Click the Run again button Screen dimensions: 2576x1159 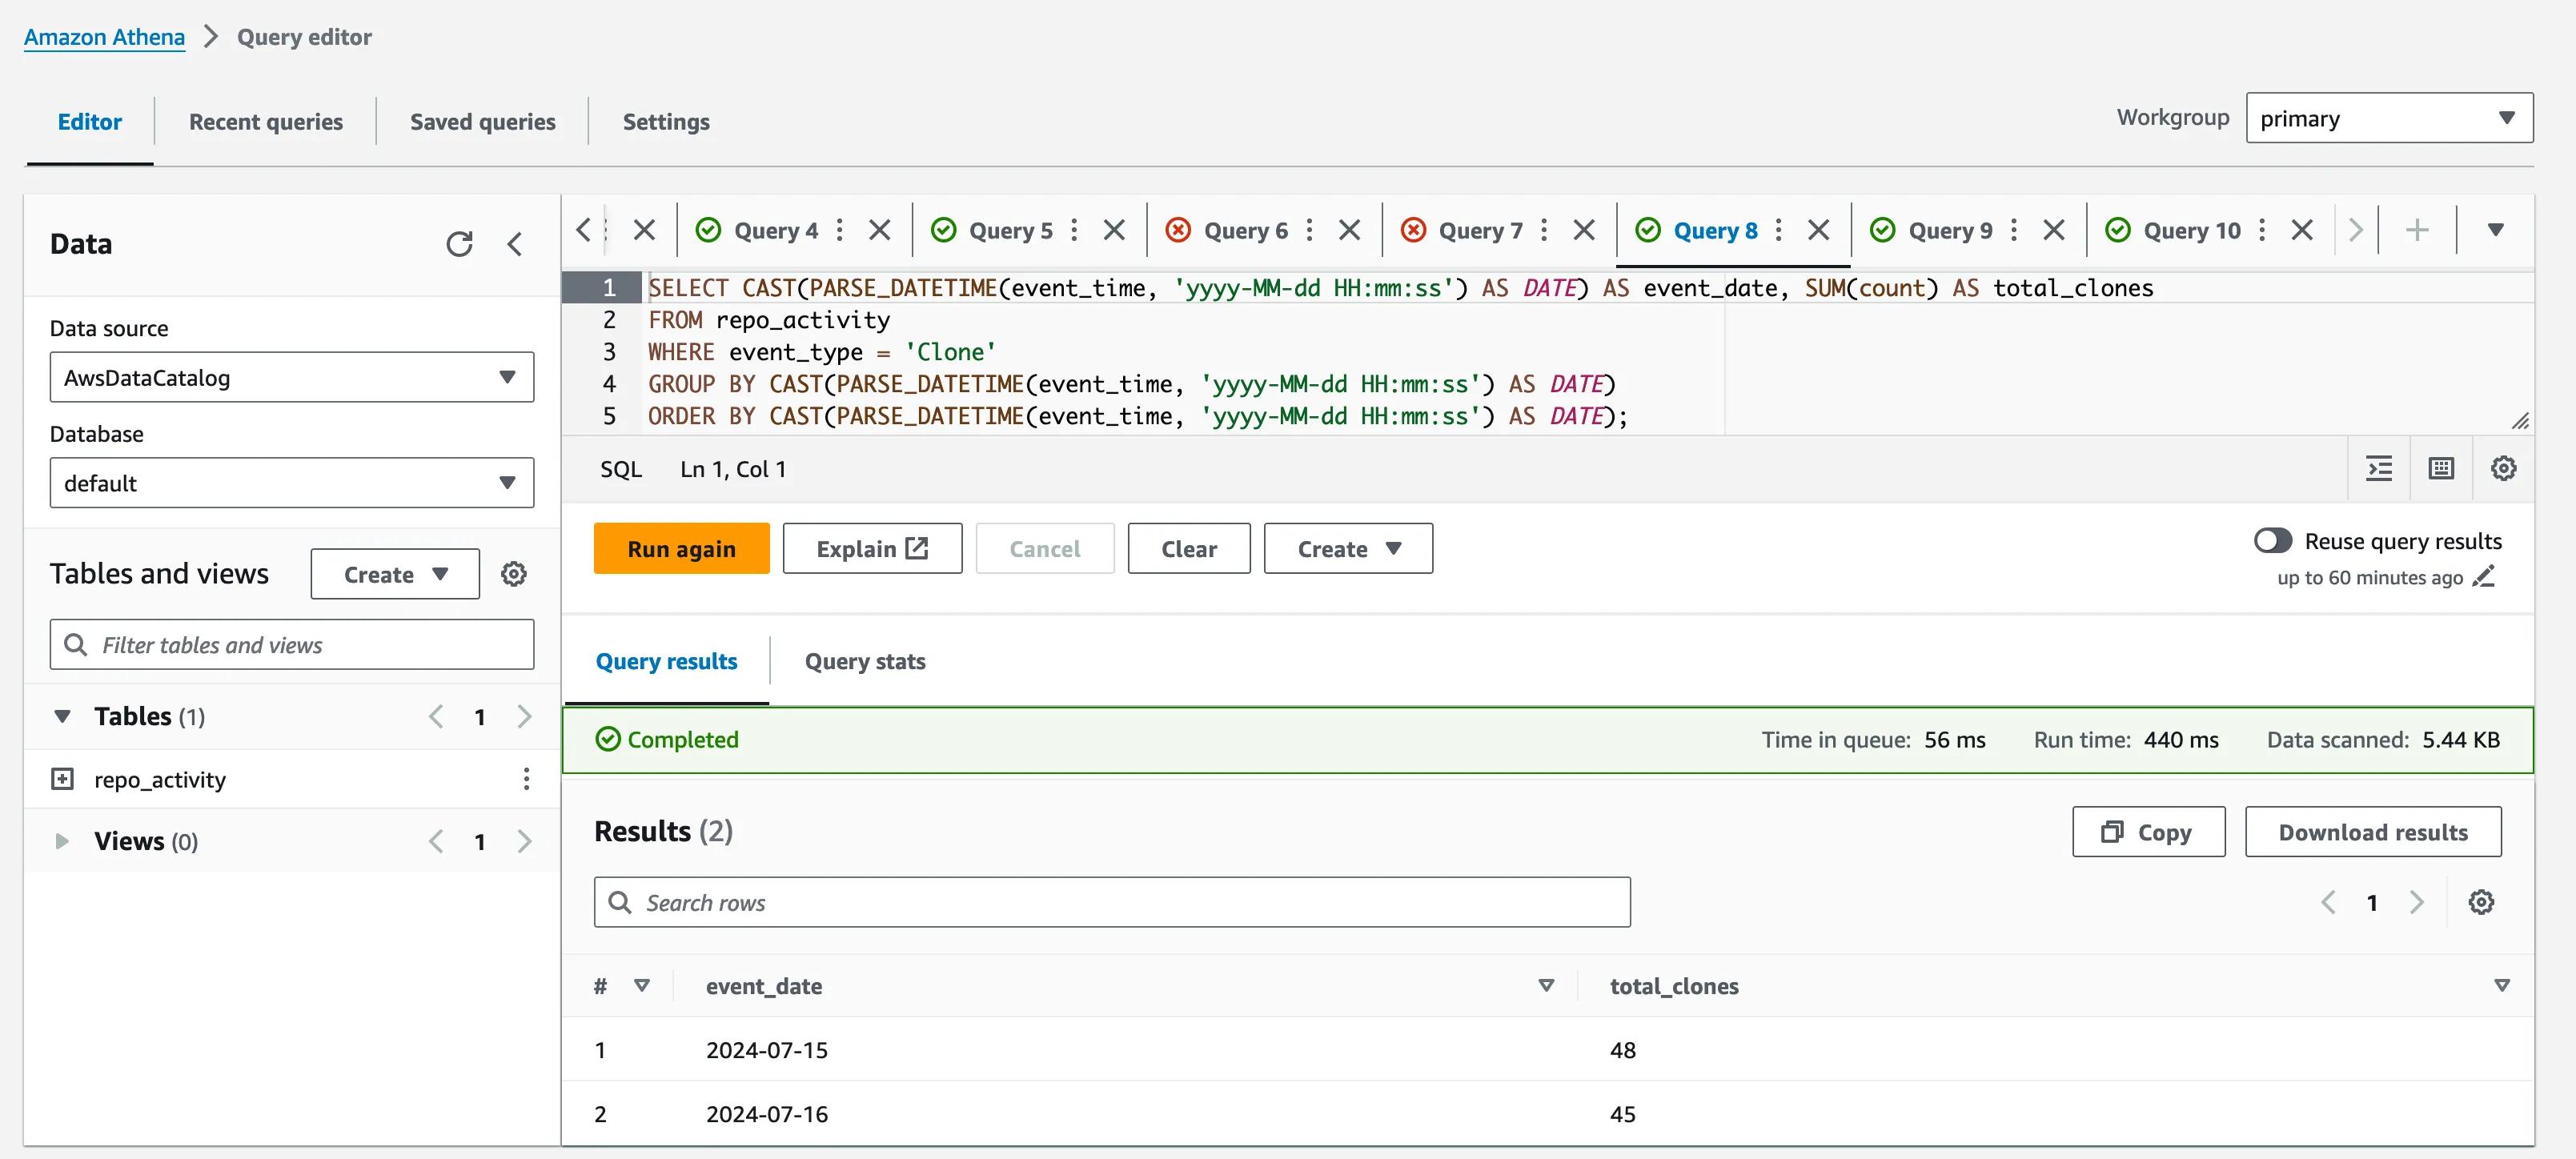[680, 548]
